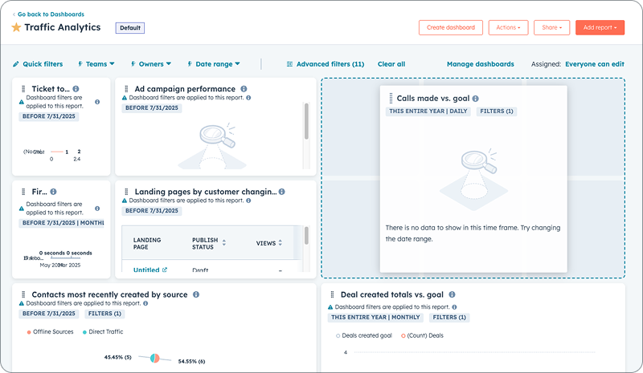Open the Actions dropdown menu
Viewport: 643px width, 373px height.
click(x=508, y=27)
